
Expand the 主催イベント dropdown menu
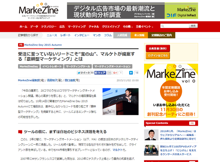point(144,26)
